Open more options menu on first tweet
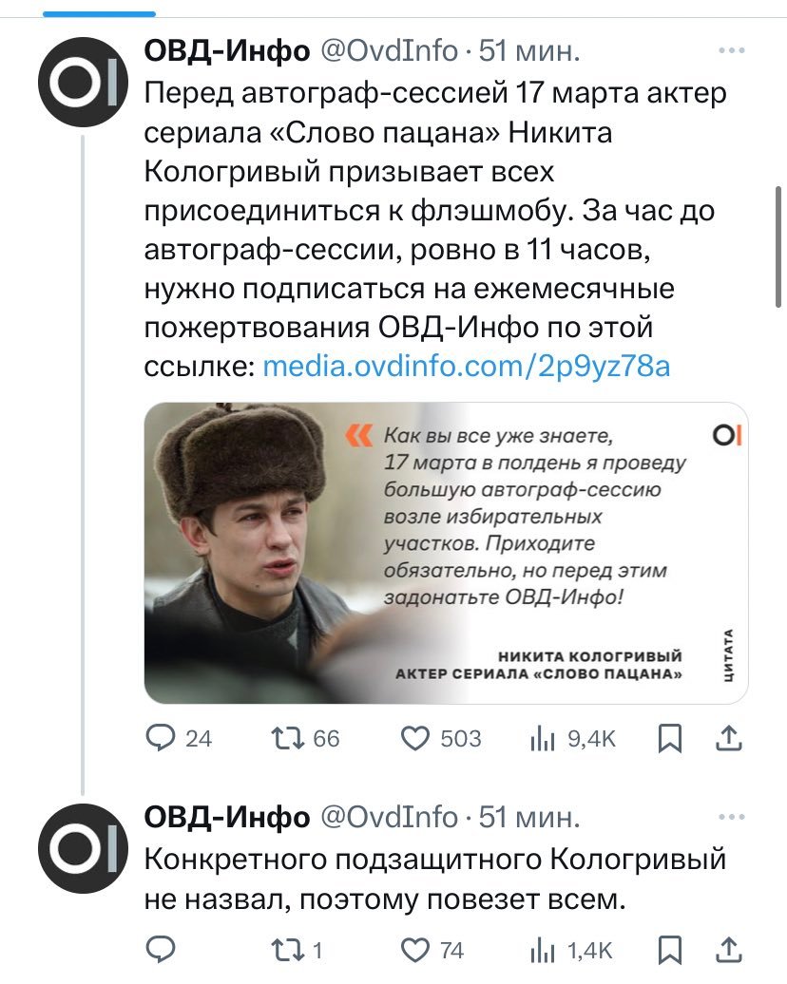 coord(730,51)
